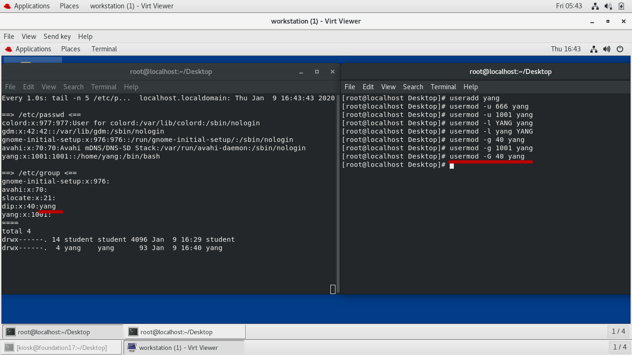The height and width of the screenshot is (355, 632).
Task: Click the '==> /etc/passwd <==' header line
Action: [41, 115]
